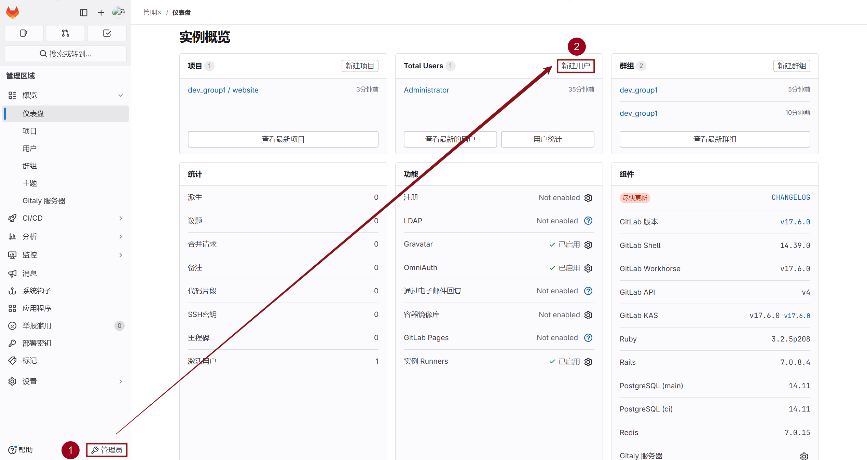This screenshot has height=460, width=867.
Task: Click the SSH密钥 statistics row label
Action: 202,315
